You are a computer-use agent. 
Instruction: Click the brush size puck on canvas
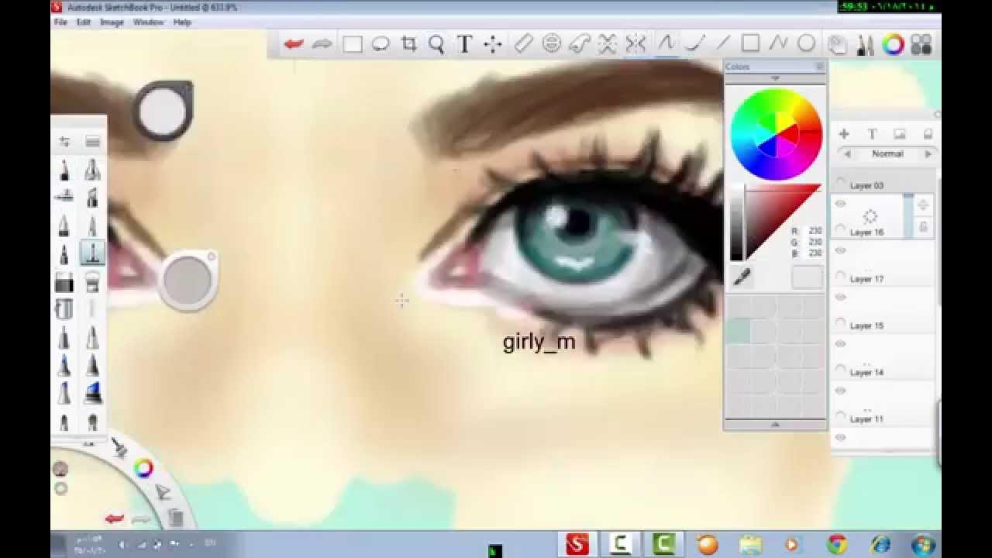[x=164, y=111]
